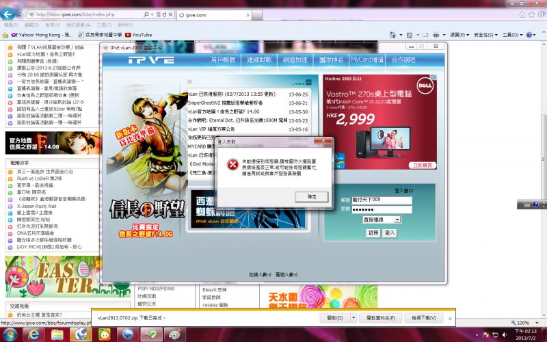The height and width of the screenshot is (342, 547).
Task: Open the favorites star icon at top right
Action: click(531, 14)
